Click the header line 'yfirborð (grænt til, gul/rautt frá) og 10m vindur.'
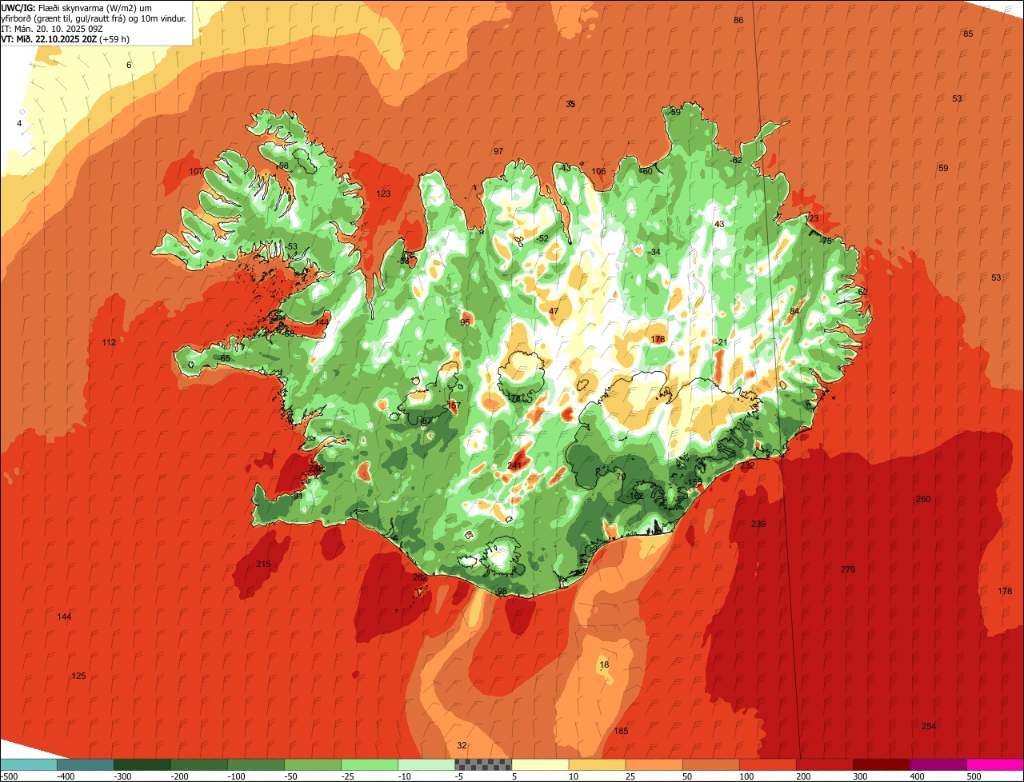This screenshot has height=782, width=1024. (x=94, y=18)
